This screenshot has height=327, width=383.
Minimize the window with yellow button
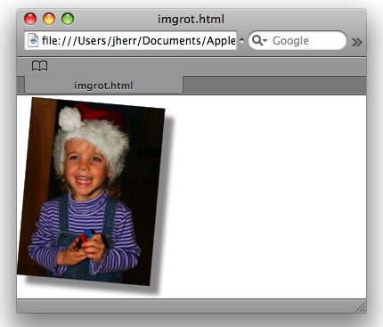point(49,19)
